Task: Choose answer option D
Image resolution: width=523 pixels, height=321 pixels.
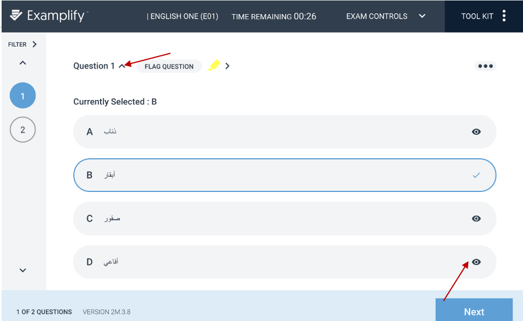Action: pyautogui.click(x=284, y=262)
